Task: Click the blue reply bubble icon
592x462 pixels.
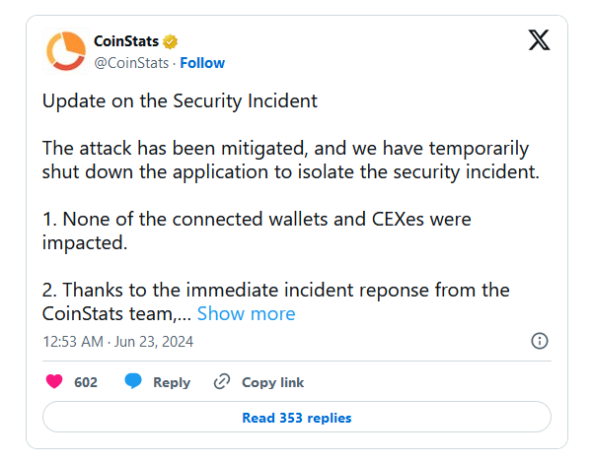Action: coord(133,382)
